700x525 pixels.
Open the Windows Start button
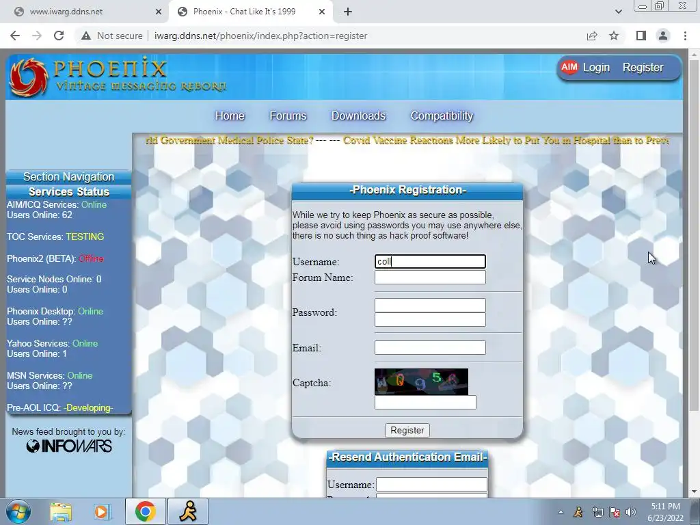18,511
